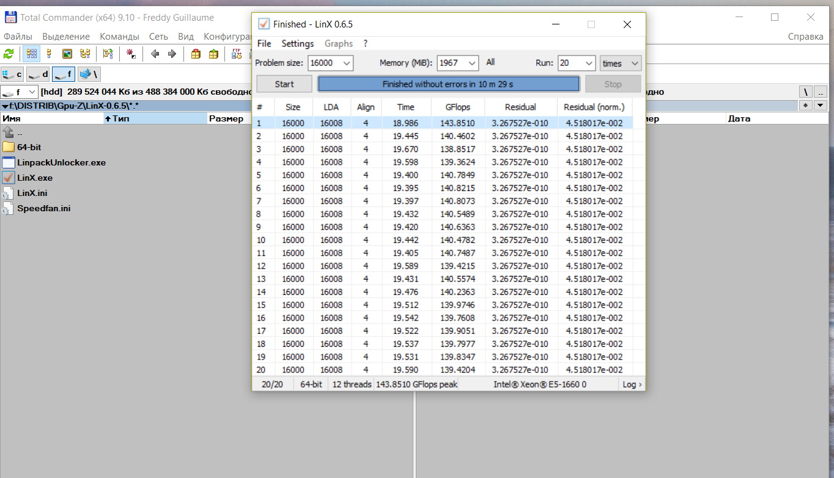Open the LinX Graphs menu
834x478 pixels.
click(x=339, y=43)
